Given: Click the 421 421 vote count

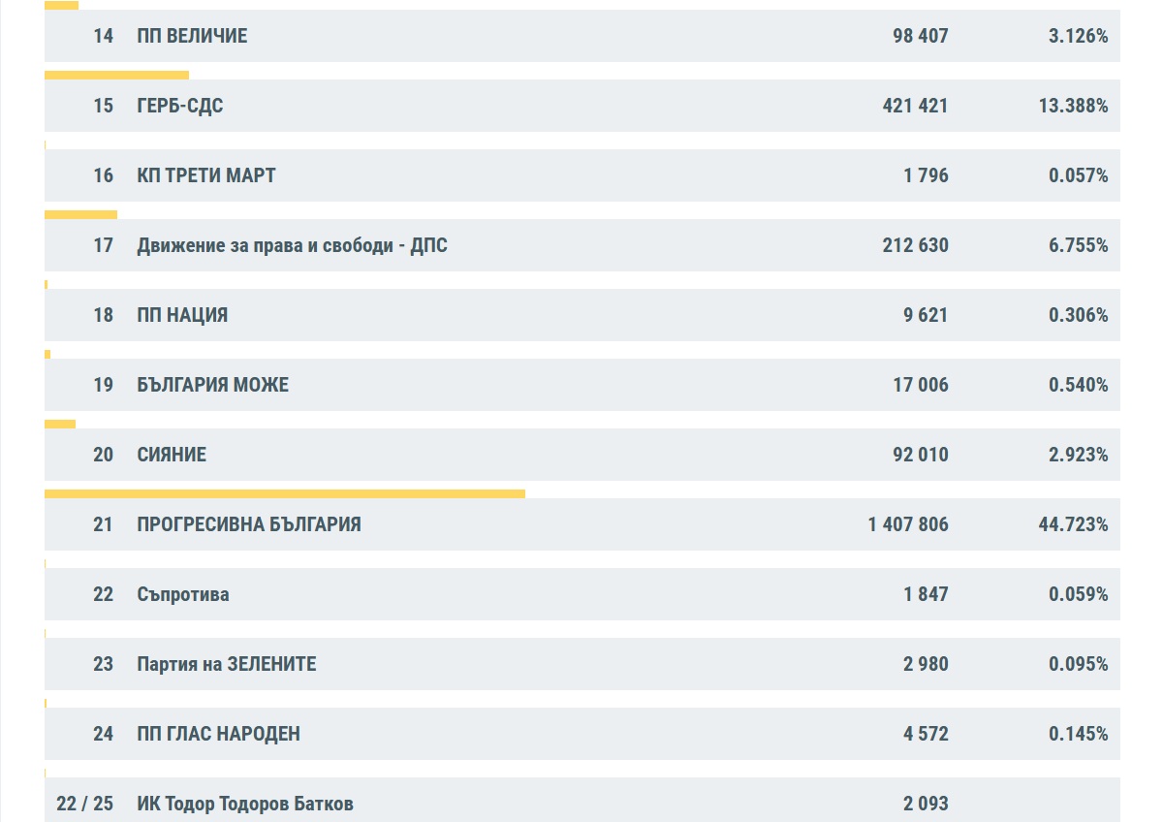Looking at the screenshot, I should coord(915,106).
